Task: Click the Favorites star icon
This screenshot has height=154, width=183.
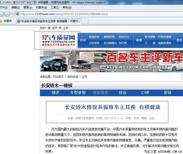Action: point(1,21)
